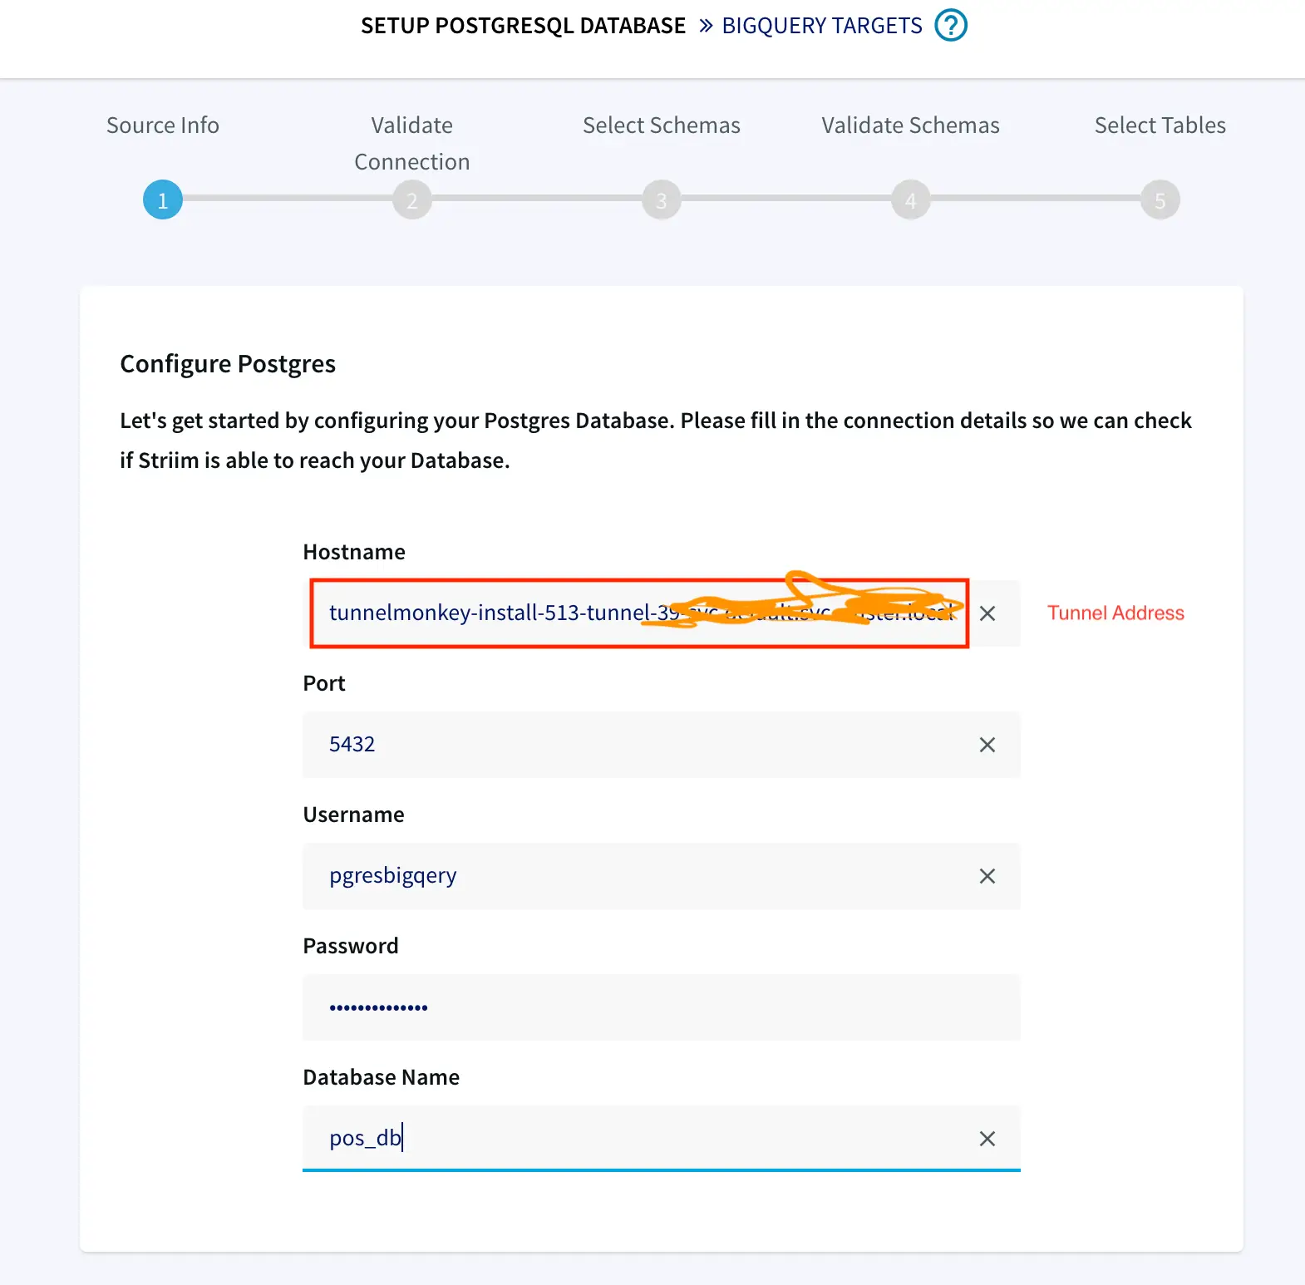The width and height of the screenshot is (1305, 1285).
Task: Select step 5 Select Tables circle
Action: (1160, 200)
